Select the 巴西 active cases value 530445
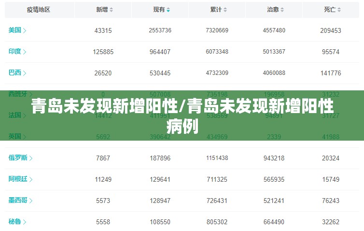Screen dimensions: 364x231 point(160,73)
